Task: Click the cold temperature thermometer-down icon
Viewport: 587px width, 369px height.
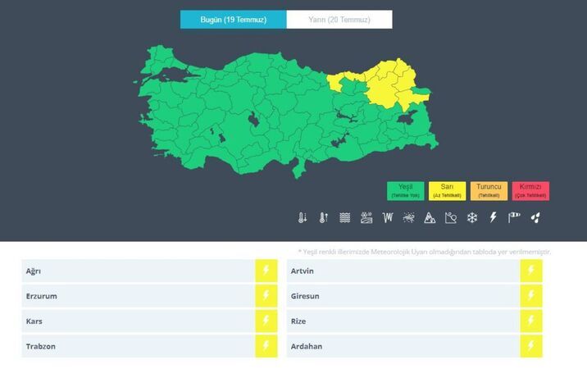Action: click(x=303, y=217)
